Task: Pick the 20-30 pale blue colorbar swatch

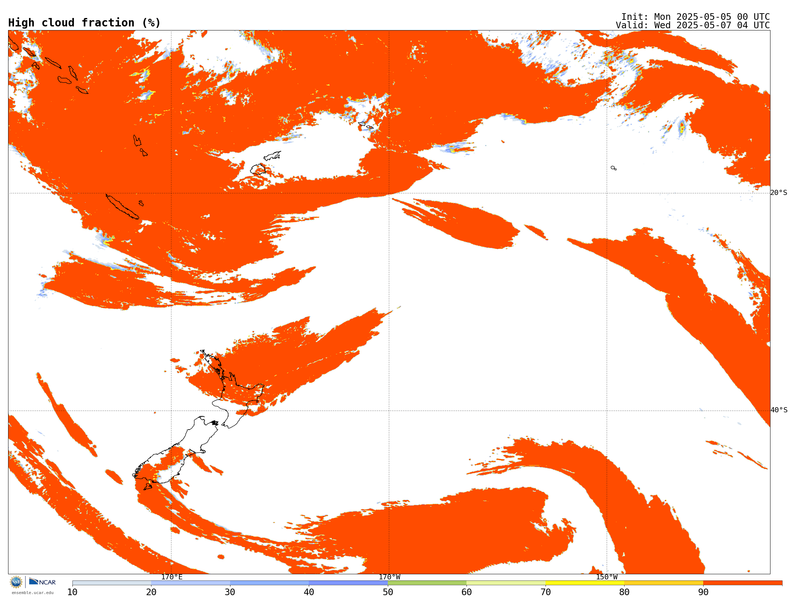Action: (x=190, y=583)
